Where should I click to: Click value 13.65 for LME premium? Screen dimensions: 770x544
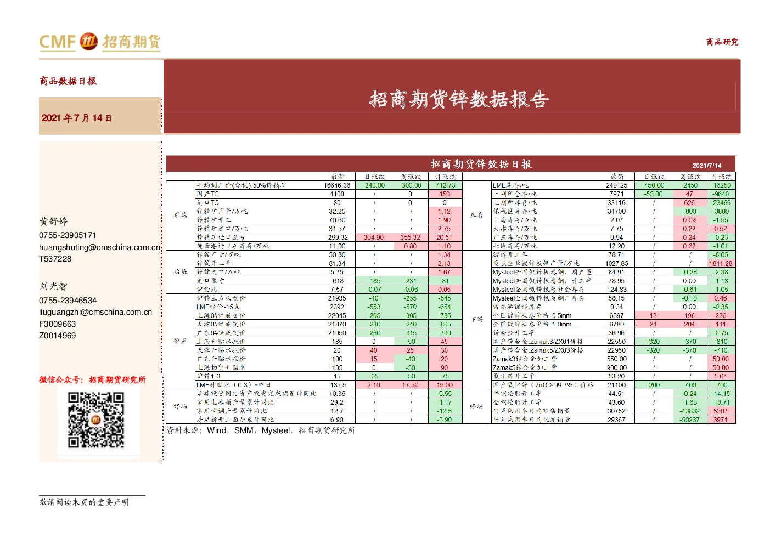coord(338,385)
